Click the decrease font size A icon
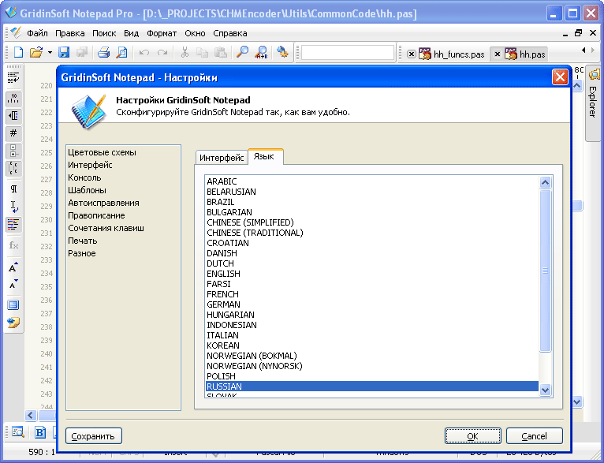 pyautogui.click(x=13, y=285)
